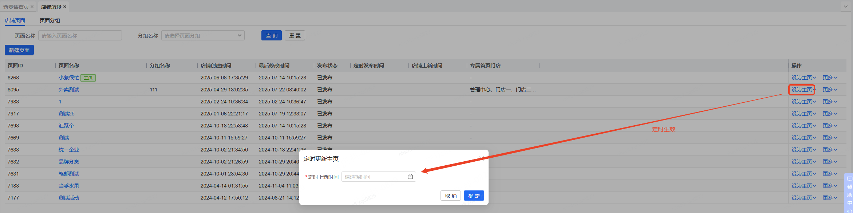Click creation time 2025-06-08 17:35:29 cell
The image size is (853, 213).
click(x=224, y=78)
